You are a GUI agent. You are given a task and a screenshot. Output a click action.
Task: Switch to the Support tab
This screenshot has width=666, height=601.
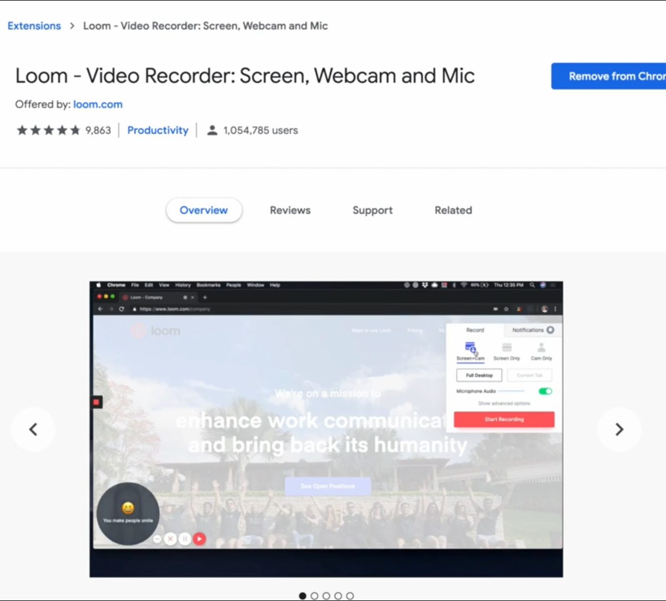[372, 211]
